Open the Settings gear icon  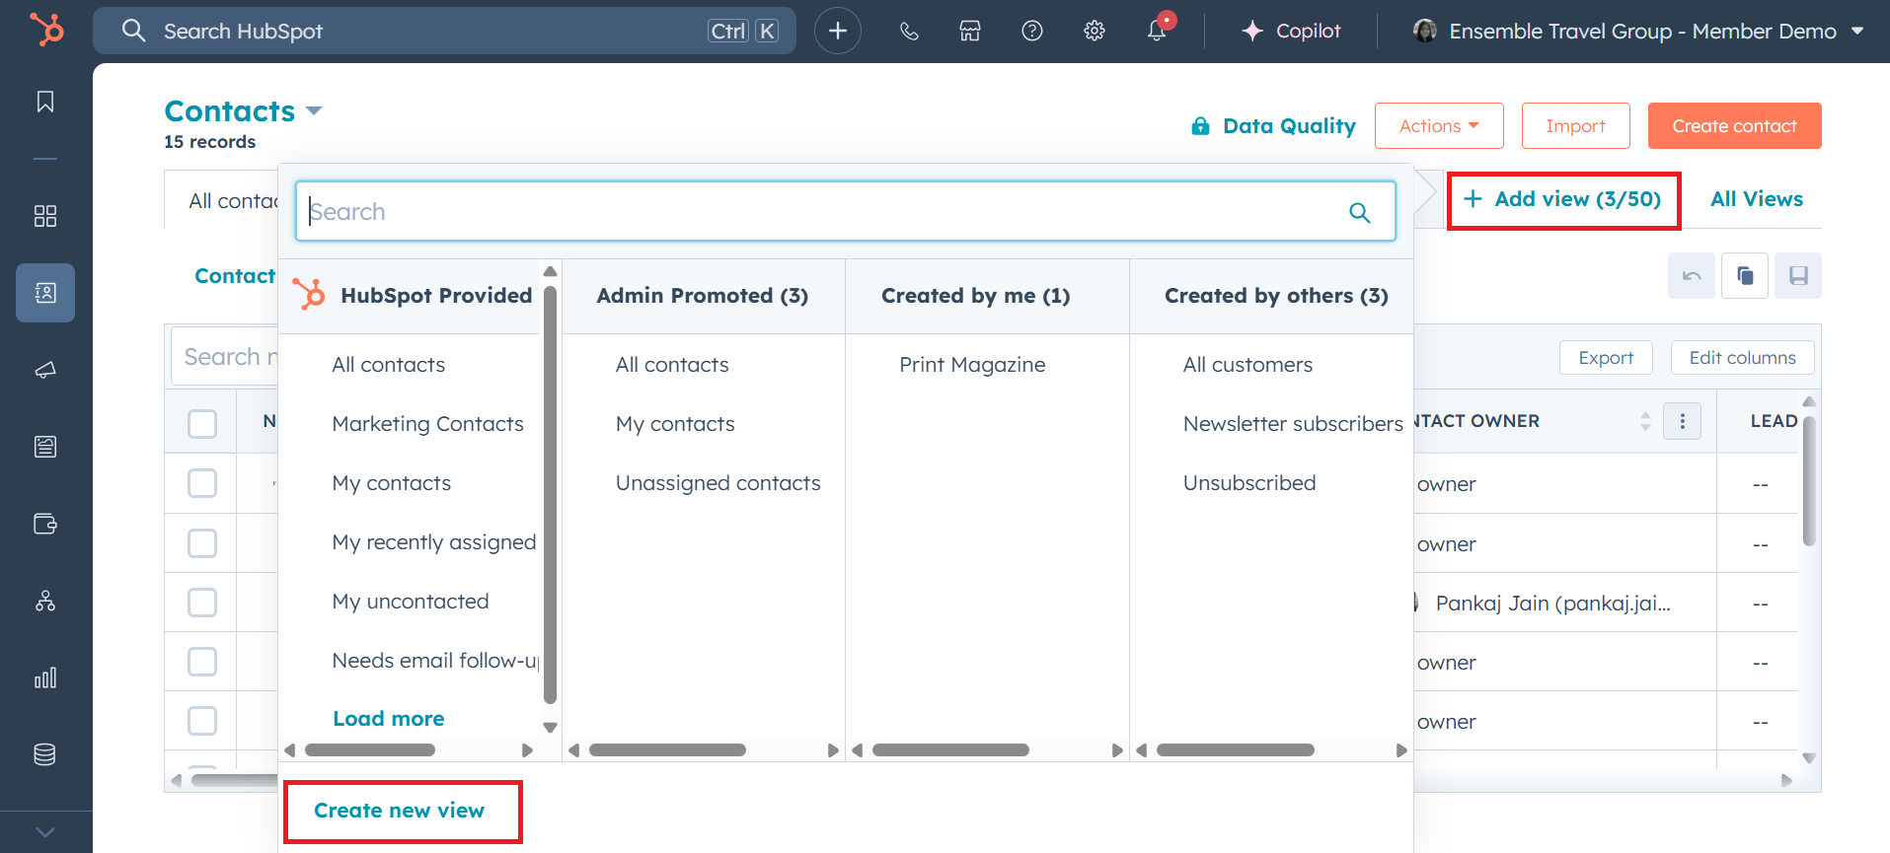point(1095,31)
